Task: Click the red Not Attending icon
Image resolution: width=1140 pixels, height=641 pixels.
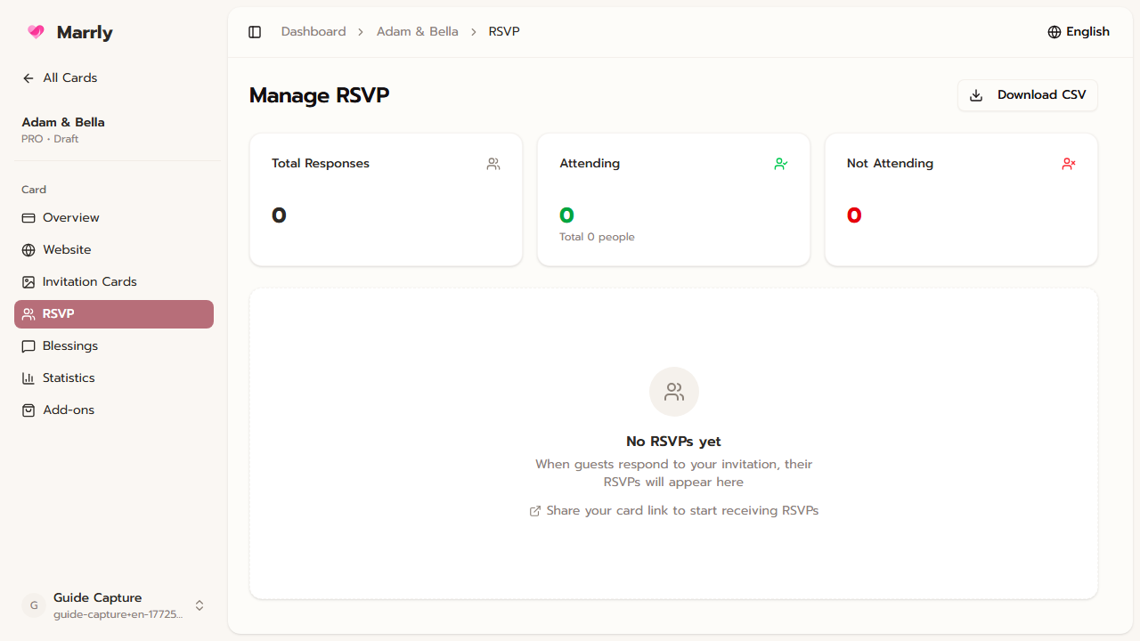Action: coord(1068,164)
